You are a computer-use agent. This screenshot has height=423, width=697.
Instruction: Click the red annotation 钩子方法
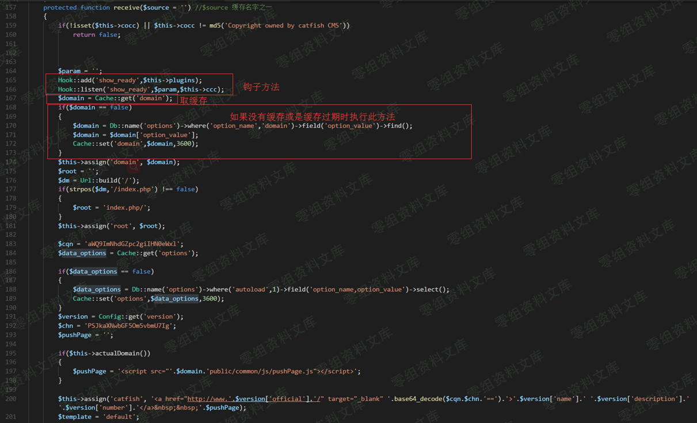(261, 87)
